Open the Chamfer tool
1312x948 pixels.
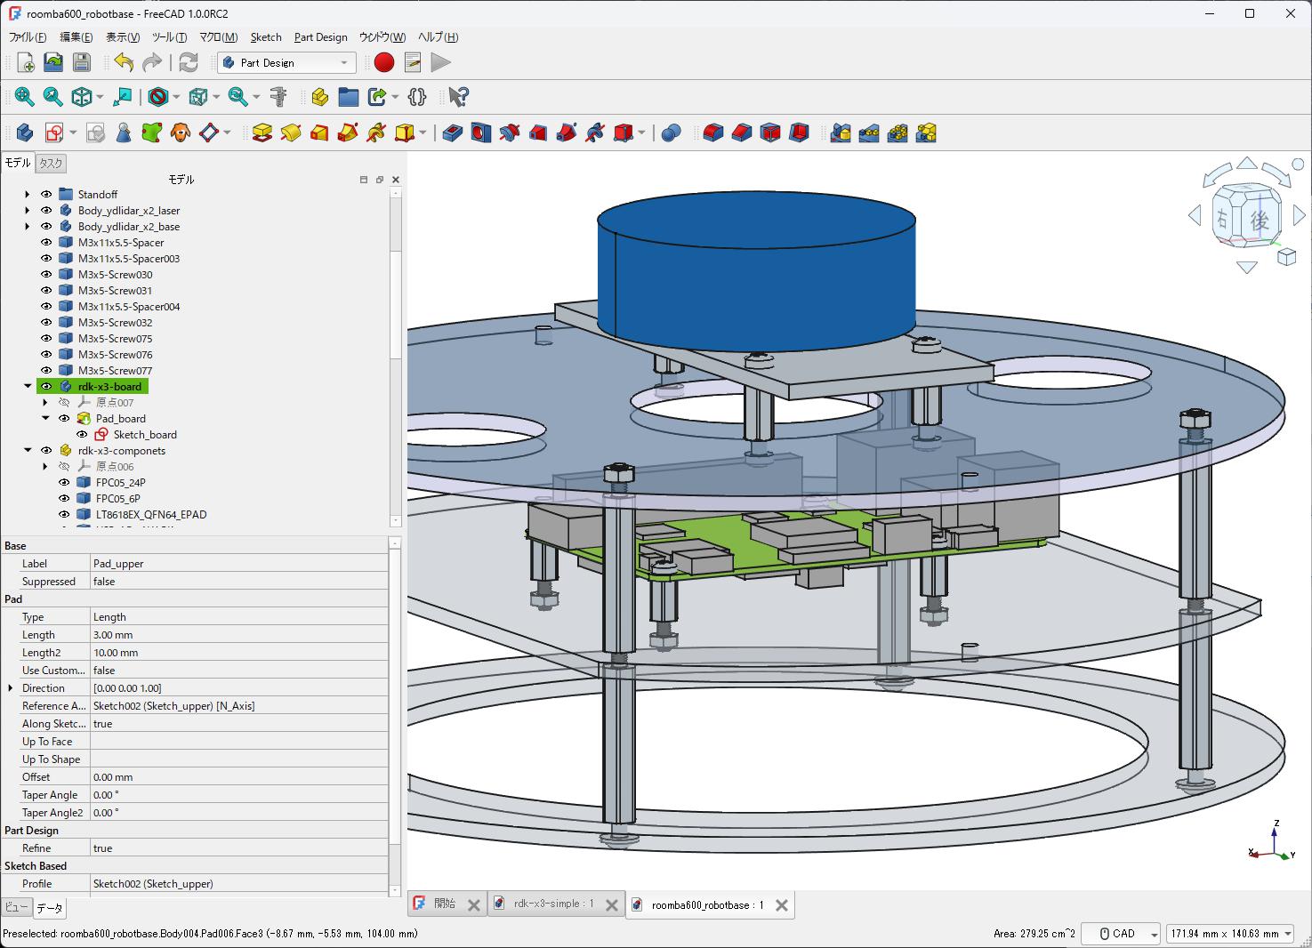click(x=741, y=132)
